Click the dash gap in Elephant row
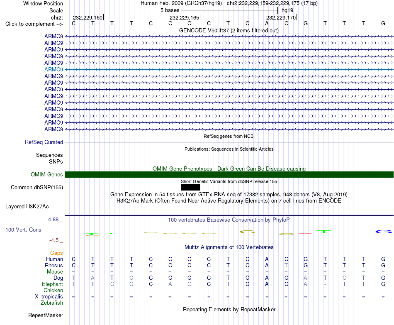 tap(325, 284)
